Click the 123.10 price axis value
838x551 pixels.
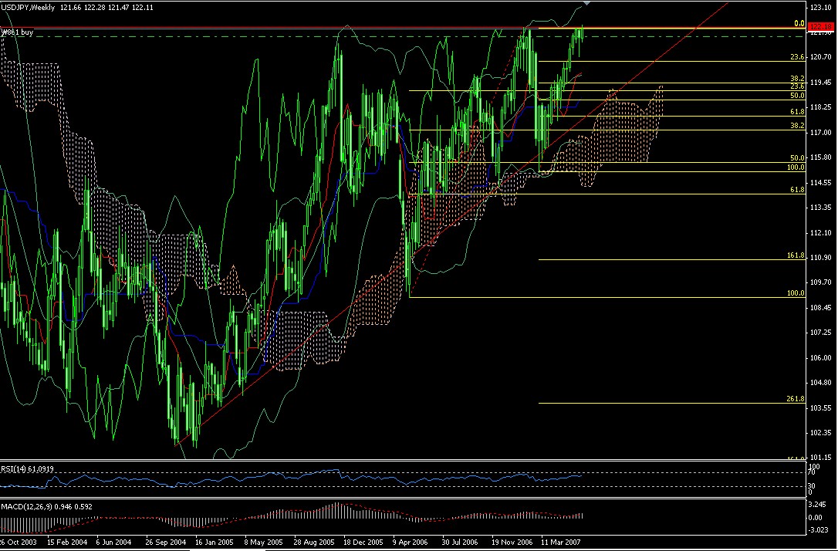click(x=820, y=8)
